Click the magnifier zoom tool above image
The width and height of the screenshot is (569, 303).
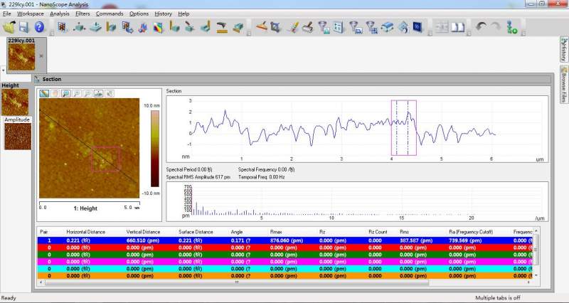coord(65,93)
